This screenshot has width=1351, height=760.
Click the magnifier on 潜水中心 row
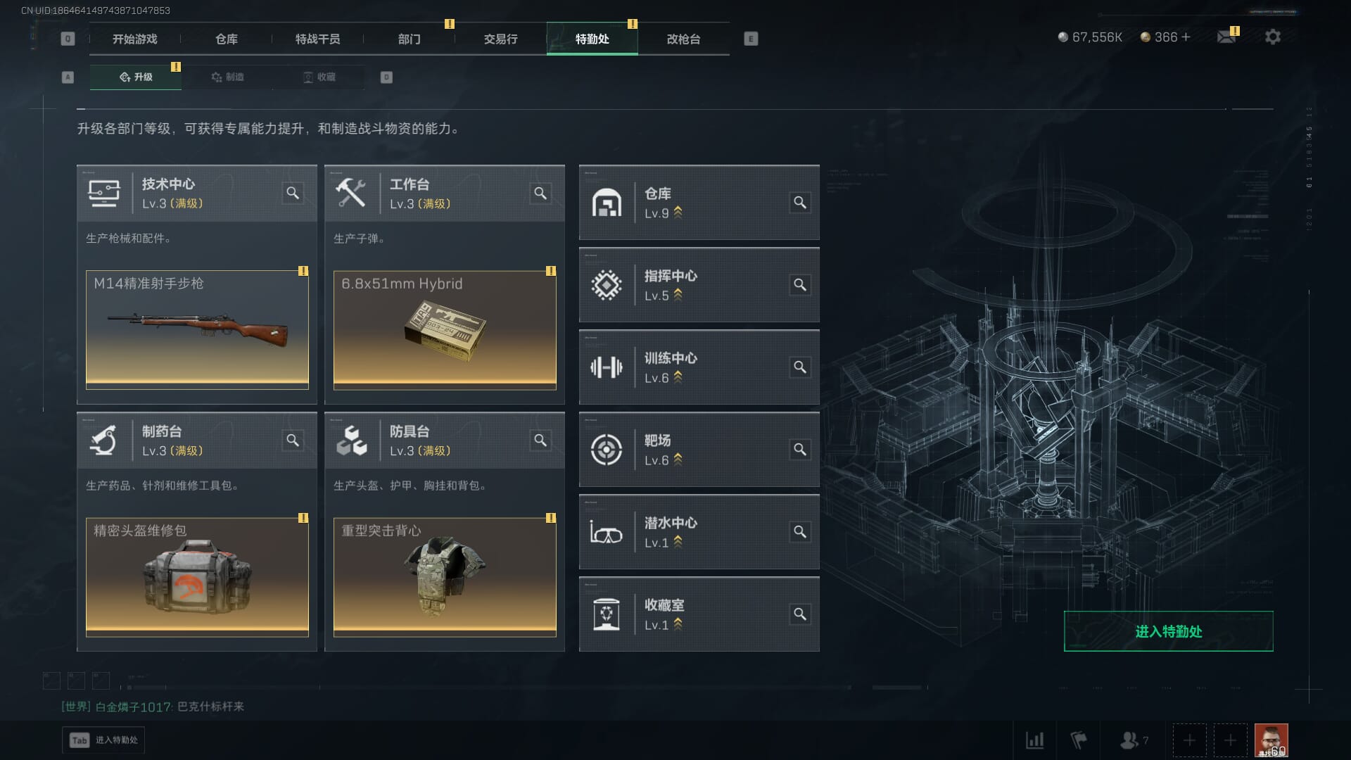(800, 532)
